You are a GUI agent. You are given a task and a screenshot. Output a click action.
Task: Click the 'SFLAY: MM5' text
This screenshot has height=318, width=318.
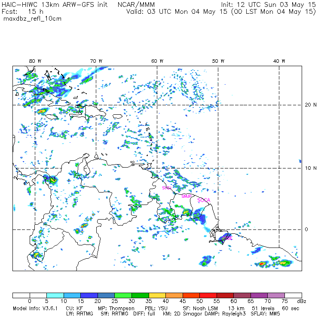[265, 314]
